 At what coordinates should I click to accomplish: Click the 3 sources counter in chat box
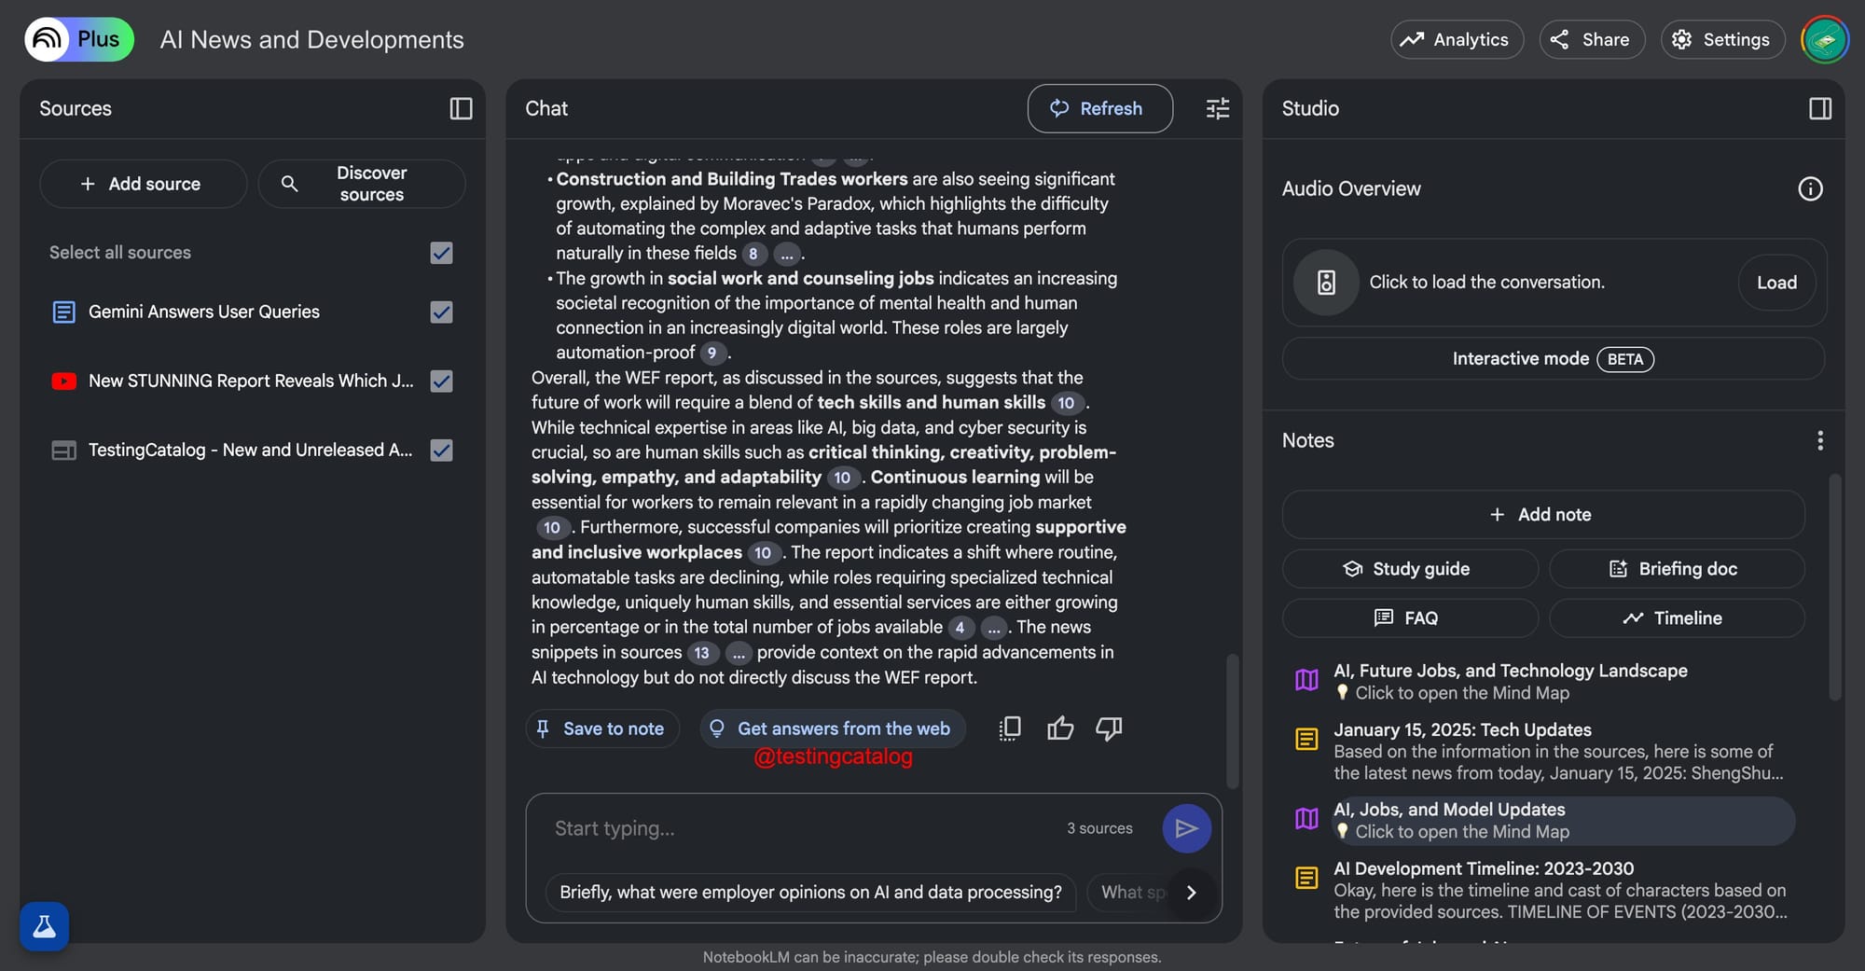[x=1099, y=828]
